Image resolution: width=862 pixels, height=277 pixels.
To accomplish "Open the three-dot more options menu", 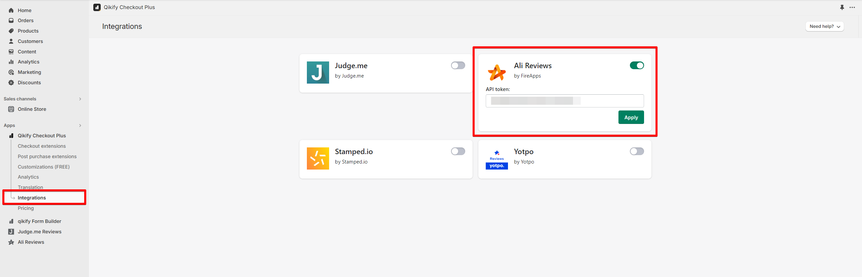I will tap(852, 7).
